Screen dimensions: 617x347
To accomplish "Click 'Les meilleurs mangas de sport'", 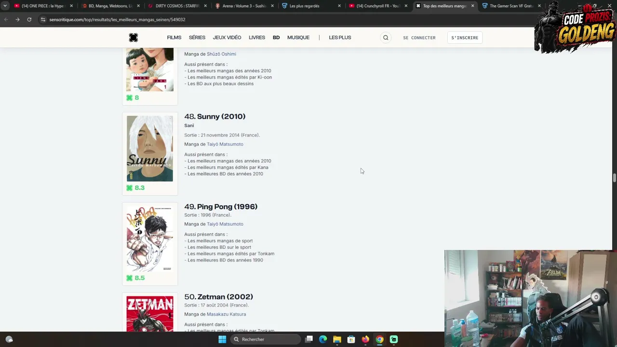I will [220, 241].
